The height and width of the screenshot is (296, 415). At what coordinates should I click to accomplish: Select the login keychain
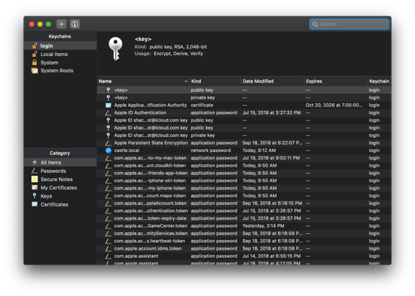pyautogui.click(x=60, y=45)
